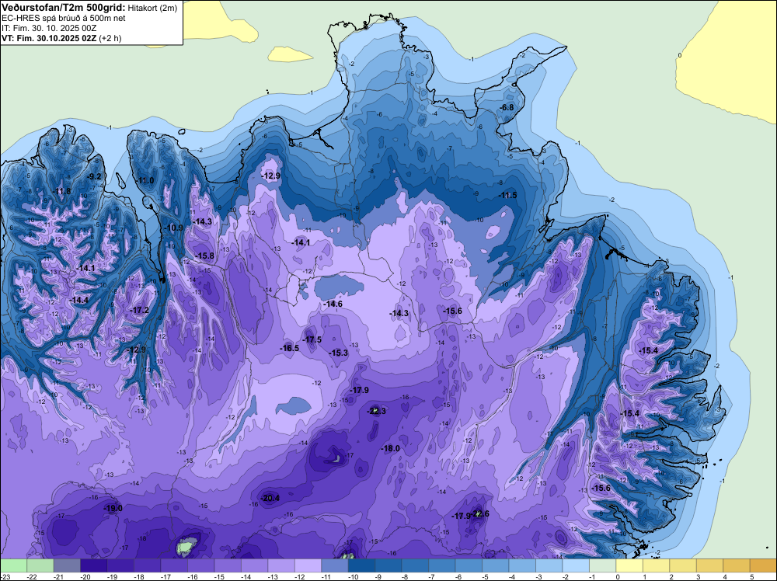
Task: Click the -22.6 temperature label
Action: point(480,513)
